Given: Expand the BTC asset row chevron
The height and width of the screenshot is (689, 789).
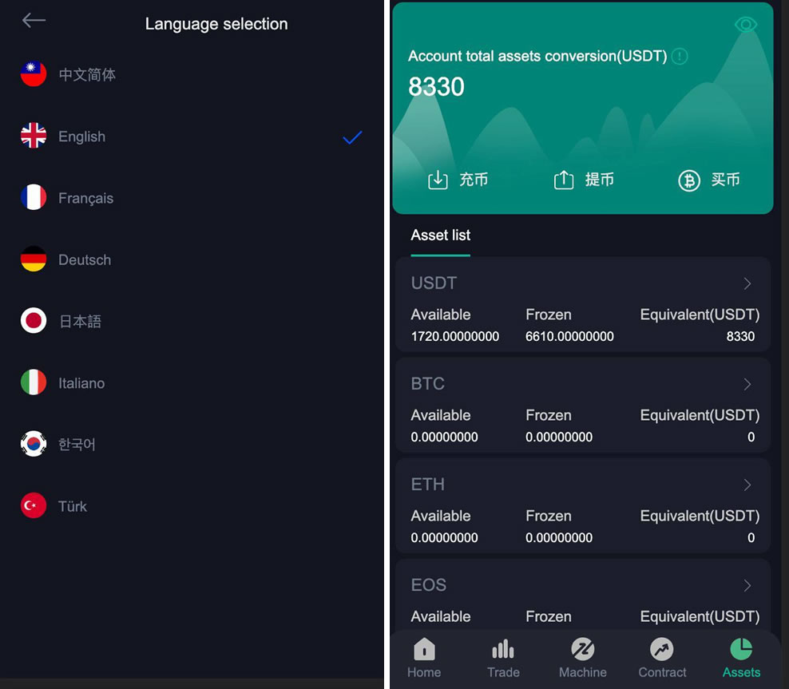Looking at the screenshot, I should (x=747, y=384).
